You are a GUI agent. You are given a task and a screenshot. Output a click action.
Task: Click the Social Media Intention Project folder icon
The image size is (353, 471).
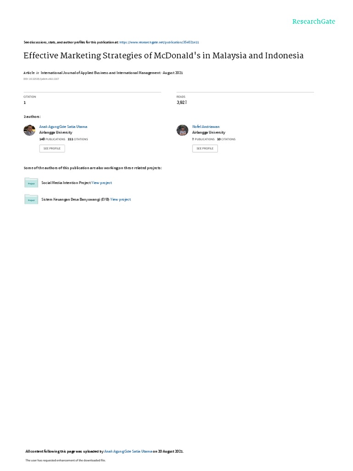point(31,183)
